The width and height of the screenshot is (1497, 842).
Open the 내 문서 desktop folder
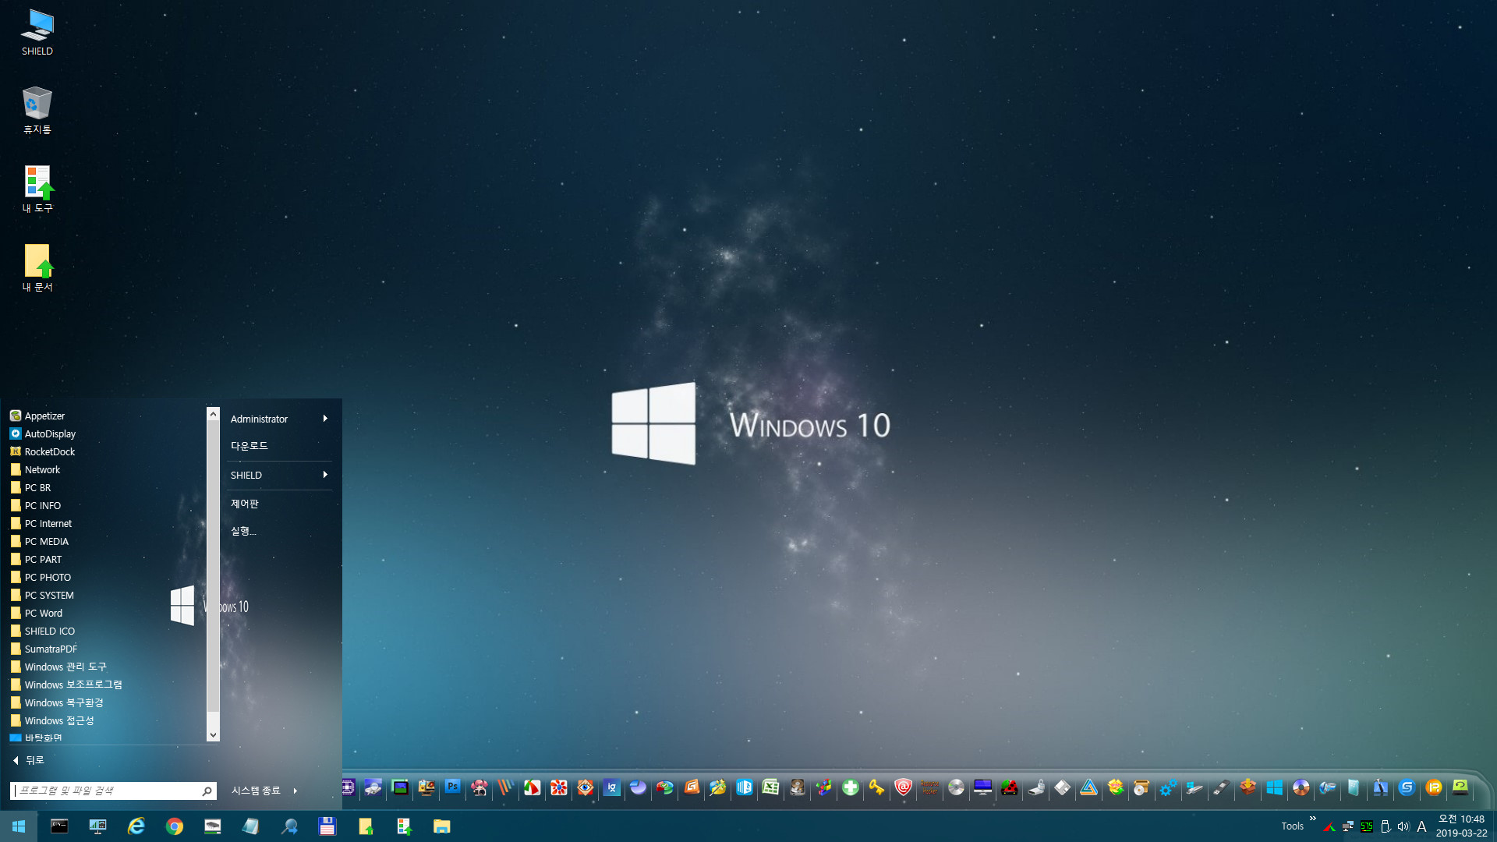37,268
